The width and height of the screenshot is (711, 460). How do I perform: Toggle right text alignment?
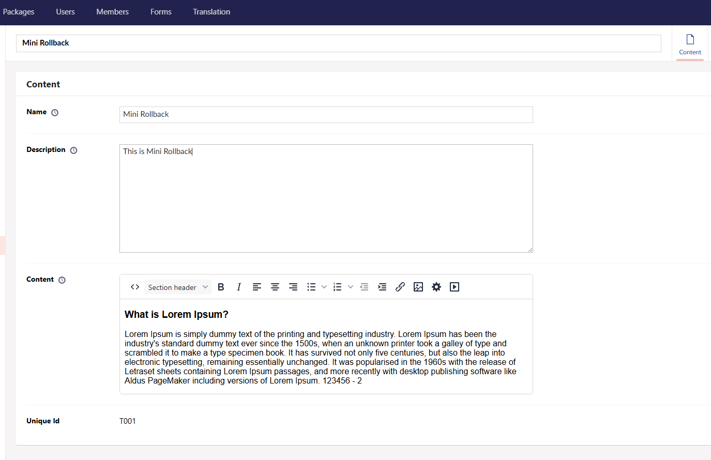click(x=293, y=287)
